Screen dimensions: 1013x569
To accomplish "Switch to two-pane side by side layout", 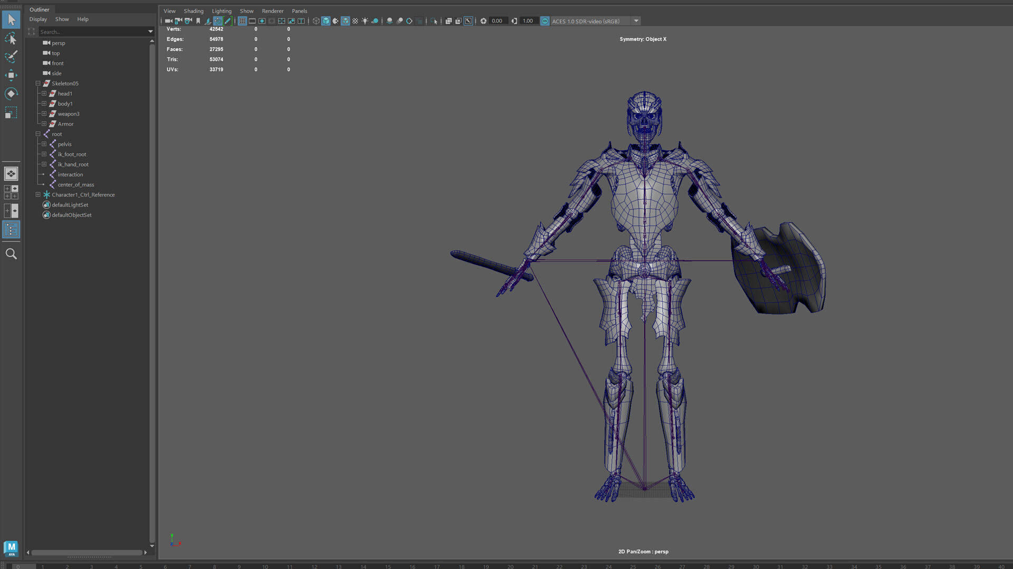I will coord(11,211).
